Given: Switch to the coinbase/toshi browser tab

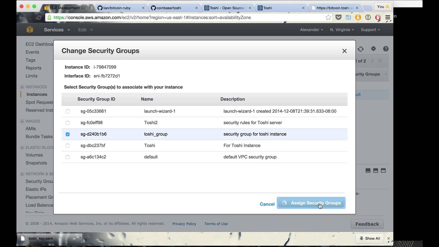Looking at the screenshot, I should (x=169, y=8).
